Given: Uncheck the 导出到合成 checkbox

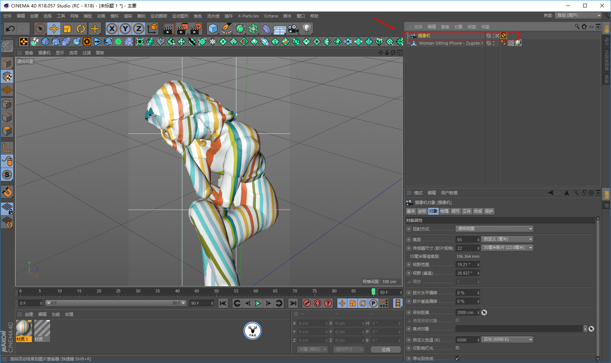Looking at the screenshot, I should click(x=457, y=359).
